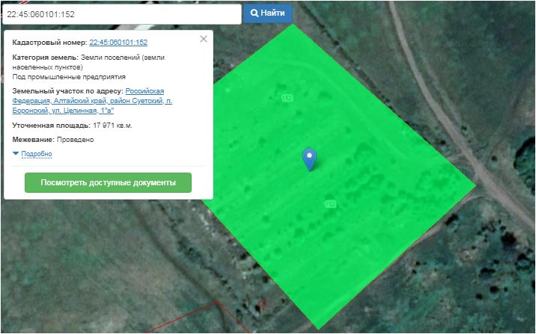Open the parcel address link Российская Федерация

click(92, 101)
